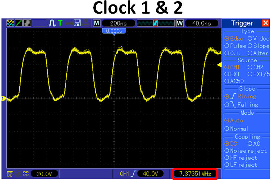Set trigger mode to Normal
Screen dimensions: 271x181
(236, 129)
